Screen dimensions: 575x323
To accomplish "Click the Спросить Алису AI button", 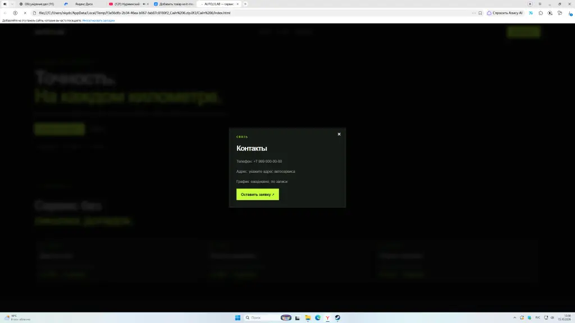I will [x=505, y=13].
